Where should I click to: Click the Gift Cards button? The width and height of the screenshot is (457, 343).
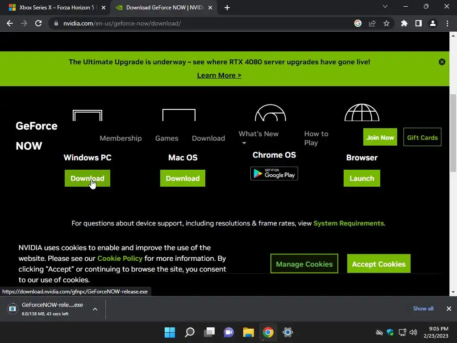coord(422,137)
